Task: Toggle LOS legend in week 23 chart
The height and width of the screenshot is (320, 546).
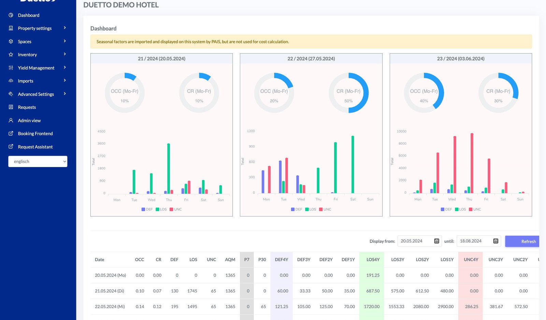Action: click(460, 209)
